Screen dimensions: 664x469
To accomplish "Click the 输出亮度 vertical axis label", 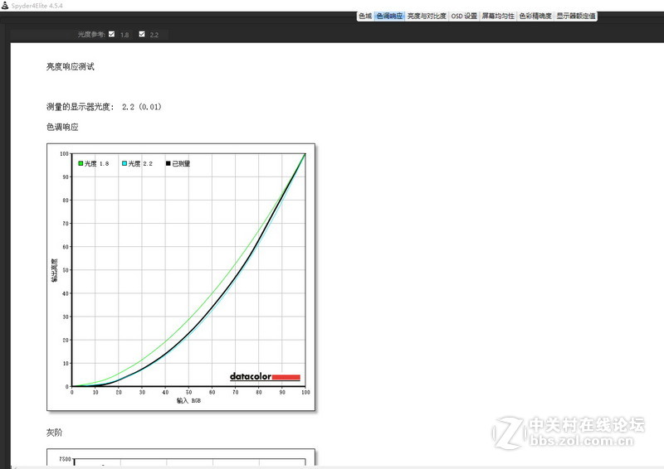I will click(x=54, y=270).
